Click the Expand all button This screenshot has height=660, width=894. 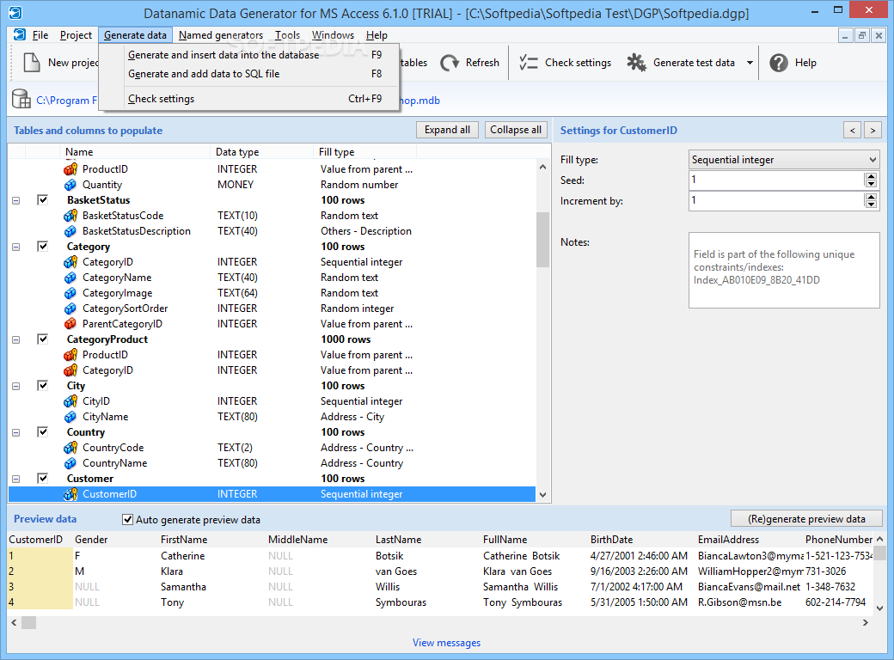pos(447,130)
